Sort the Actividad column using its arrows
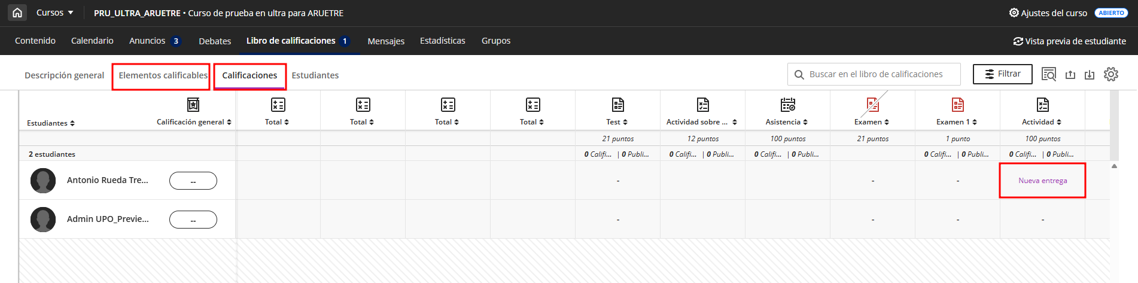This screenshot has width=1138, height=283. point(1059,122)
